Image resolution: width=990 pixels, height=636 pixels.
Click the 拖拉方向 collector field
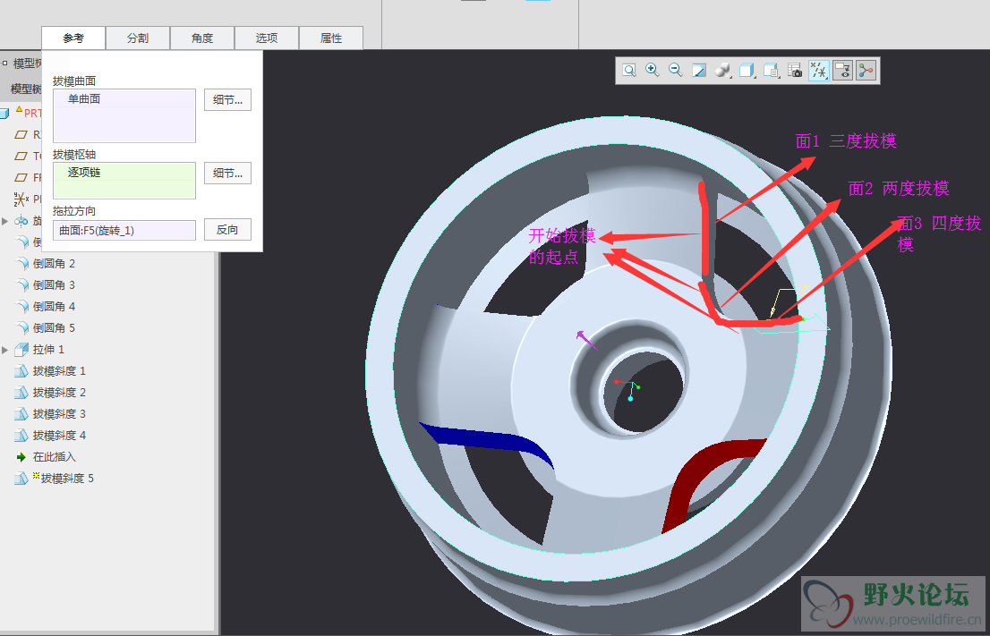pyautogui.click(x=124, y=231)
